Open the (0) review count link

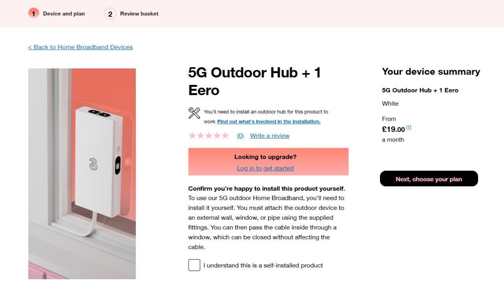(240, 136)
